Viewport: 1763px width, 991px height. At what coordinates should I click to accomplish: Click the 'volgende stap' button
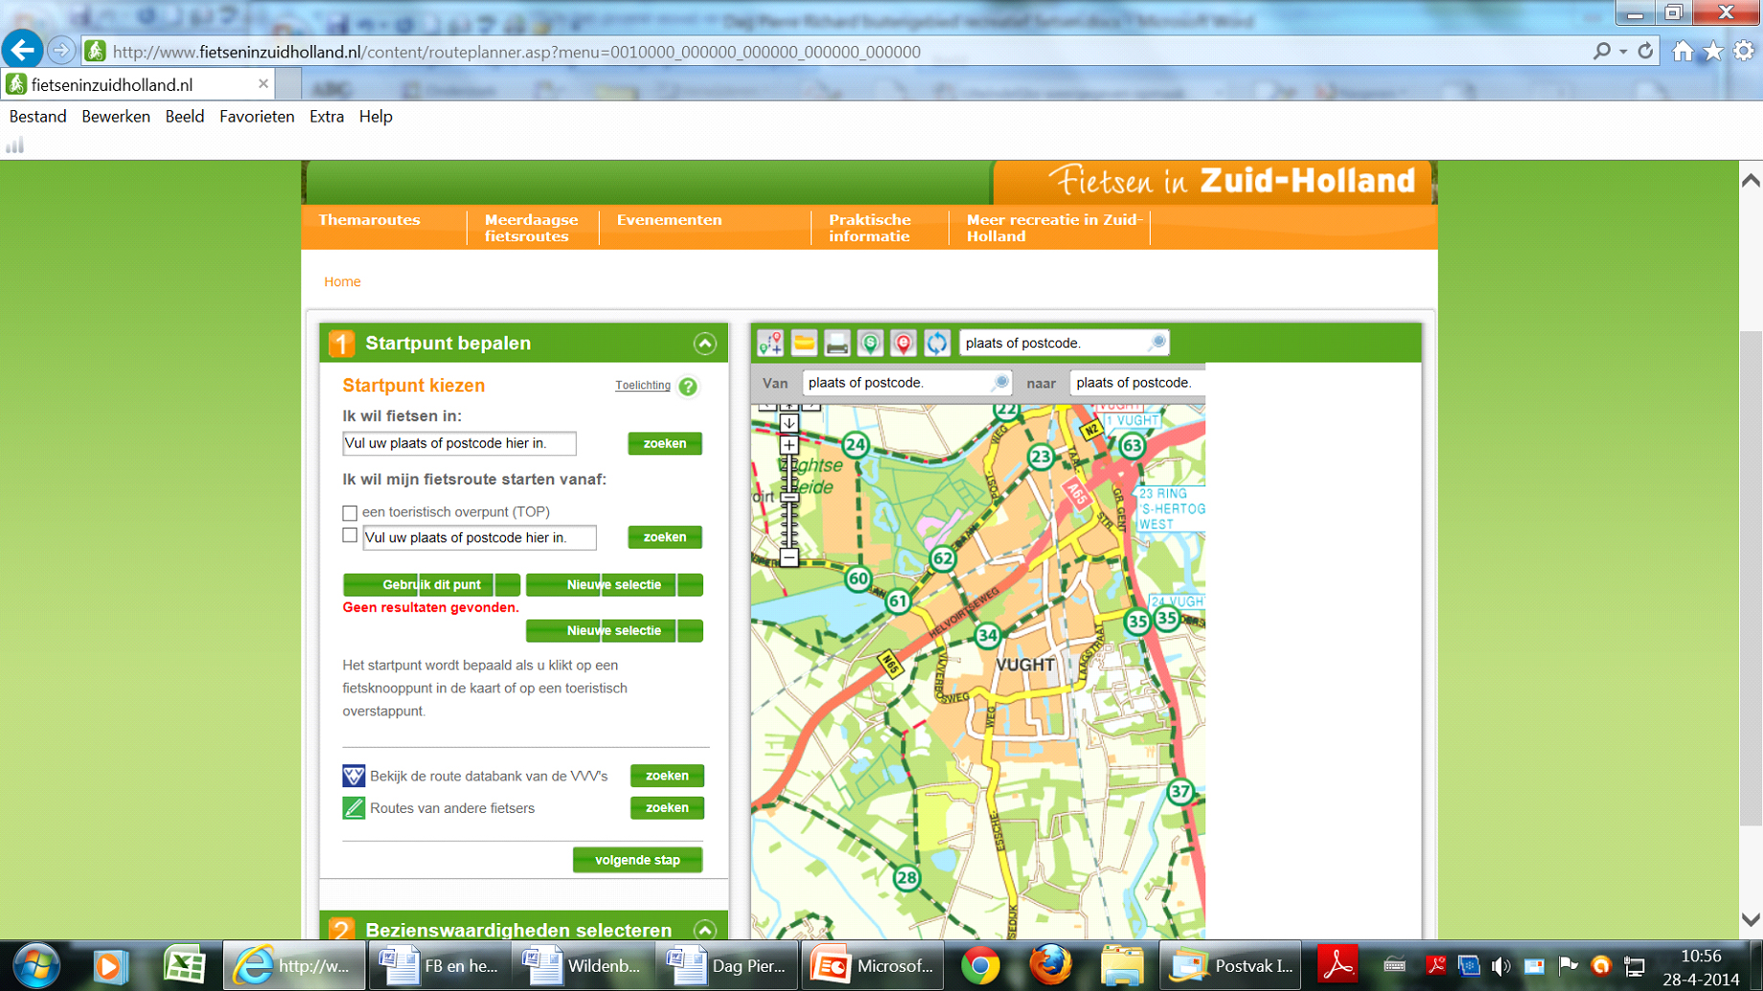(637, 860)
